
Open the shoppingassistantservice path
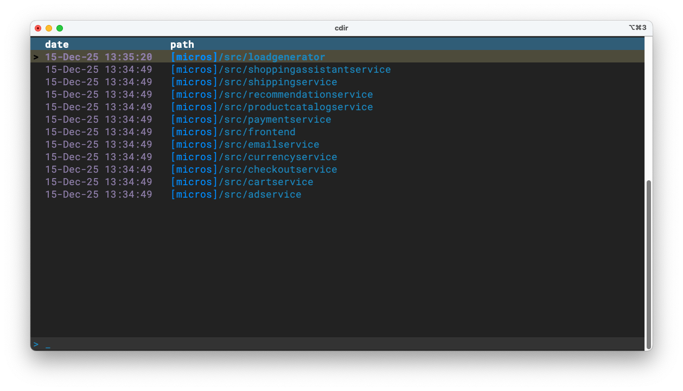click(x=280, y=70)
